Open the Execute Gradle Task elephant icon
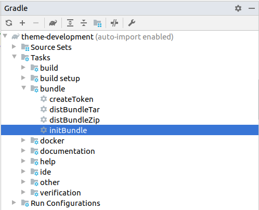259x210 pixels. tap(53, 23)
